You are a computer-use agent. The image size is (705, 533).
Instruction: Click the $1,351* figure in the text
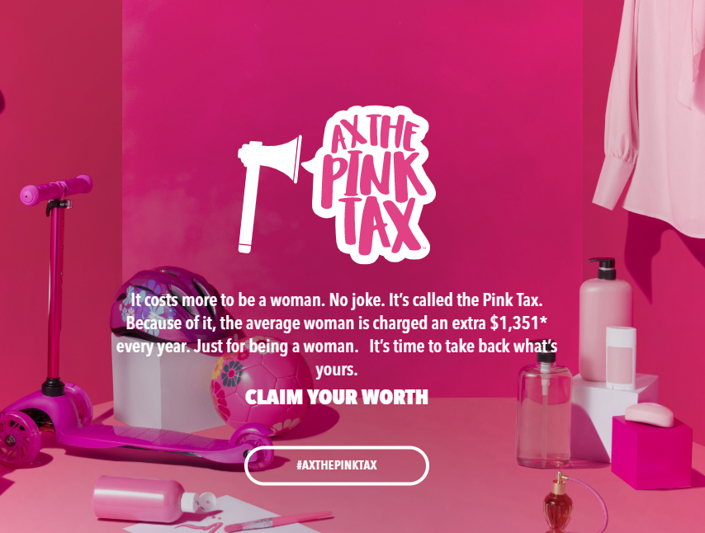pyautogui.click(x=518, y=323)
